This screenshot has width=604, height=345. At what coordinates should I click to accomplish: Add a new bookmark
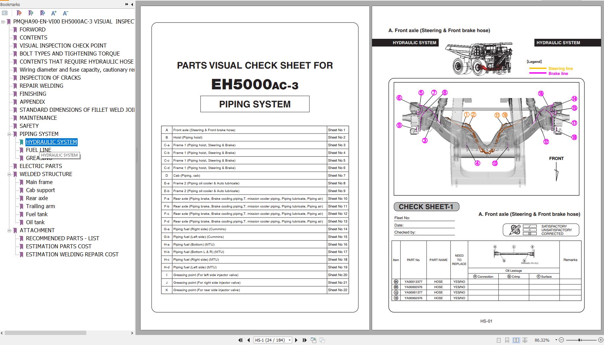30,13
